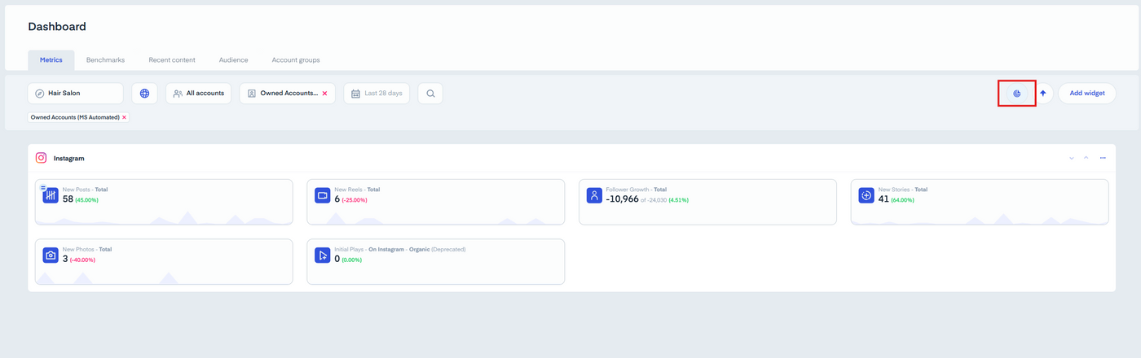
Task: Click the New Reels video icon
Action: (322, 195)
